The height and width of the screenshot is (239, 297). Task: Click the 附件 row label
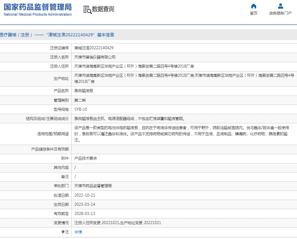click(65, 158)
